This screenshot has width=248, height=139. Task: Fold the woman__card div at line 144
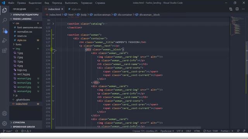53,86
